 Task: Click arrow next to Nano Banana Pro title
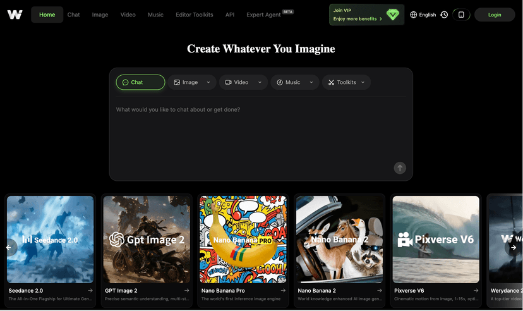pos(283,291)
